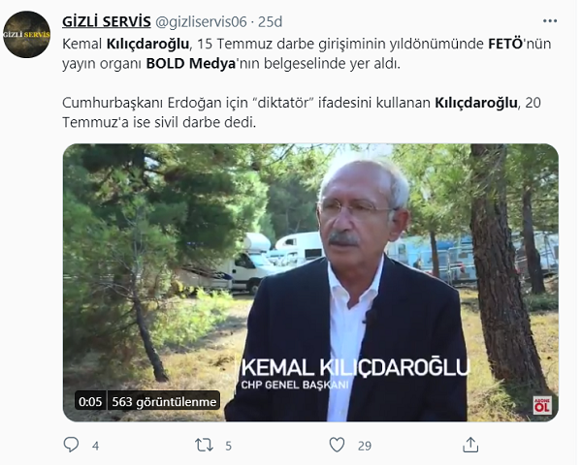Play the embedded tweet video
This screenshot has width=582, height=465.
tap(310, 283)
